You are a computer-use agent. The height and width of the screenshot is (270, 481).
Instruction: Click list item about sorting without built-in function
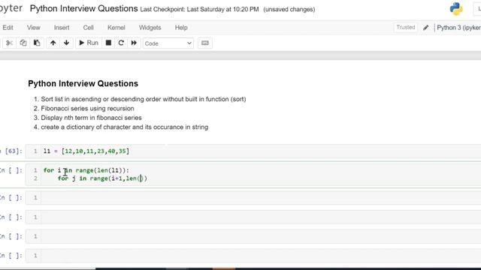coord(144,99)
